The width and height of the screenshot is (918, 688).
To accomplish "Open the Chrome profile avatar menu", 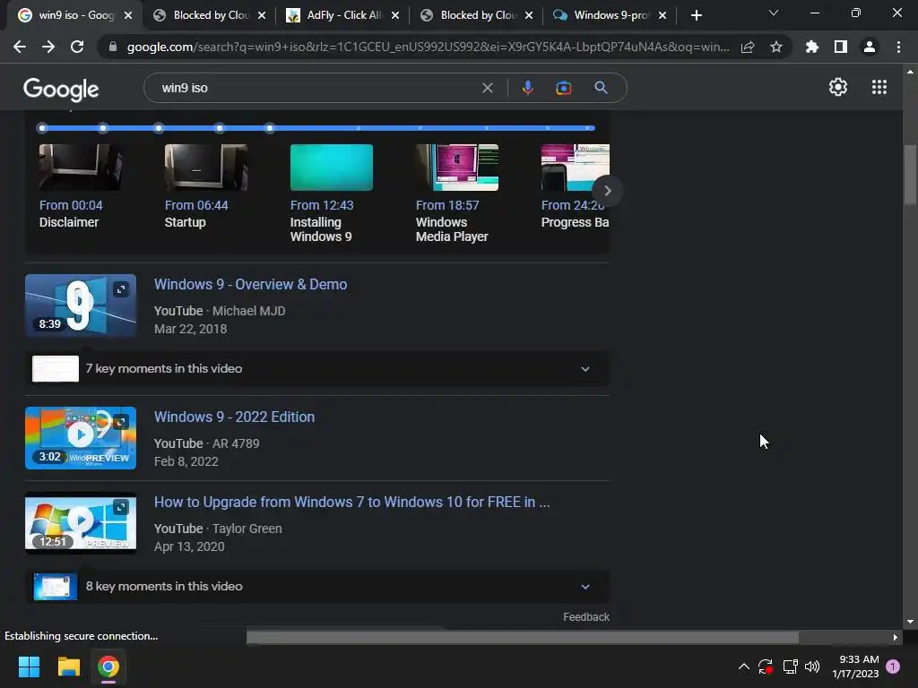I will click(x=870, y=47).
